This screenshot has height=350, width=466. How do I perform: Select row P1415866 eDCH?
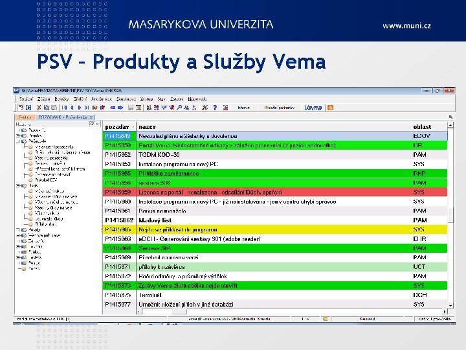(275, 239)
